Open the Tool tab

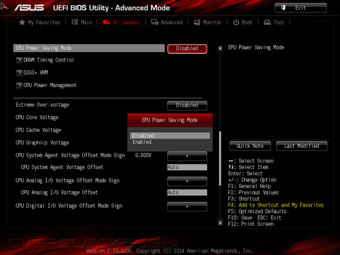pos(274,22)
